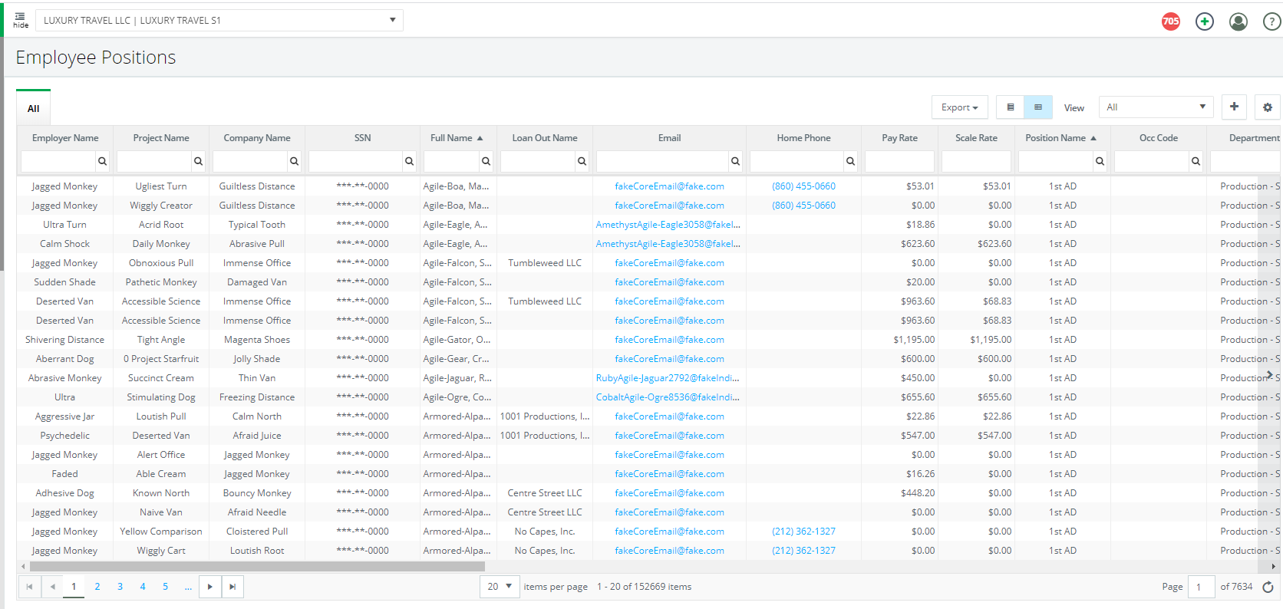
Task: Click the horizontal scrollbar thumb
Action: coord(257,567)
